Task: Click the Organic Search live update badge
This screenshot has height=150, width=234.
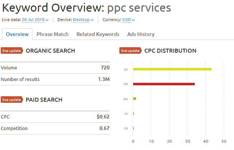Action: pyautogui.click(x=12, y=51)
